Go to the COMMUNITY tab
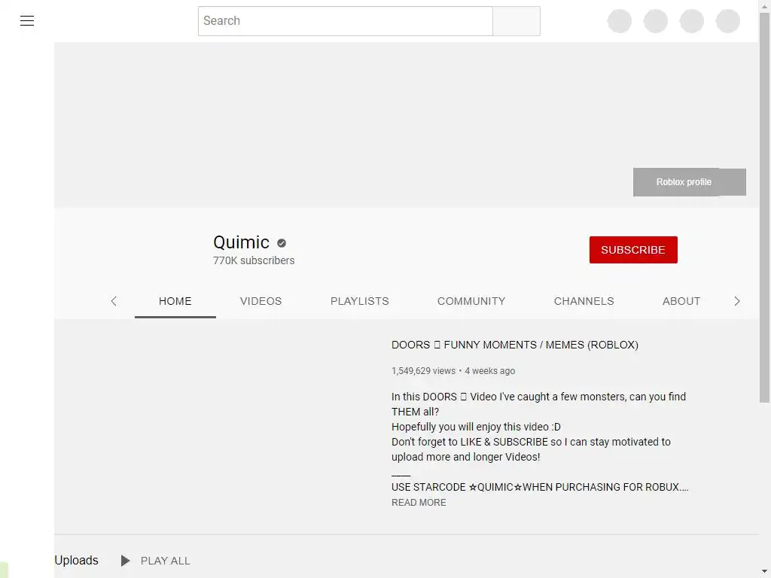This screenshot has height=578, width=771. pos(471,301)
